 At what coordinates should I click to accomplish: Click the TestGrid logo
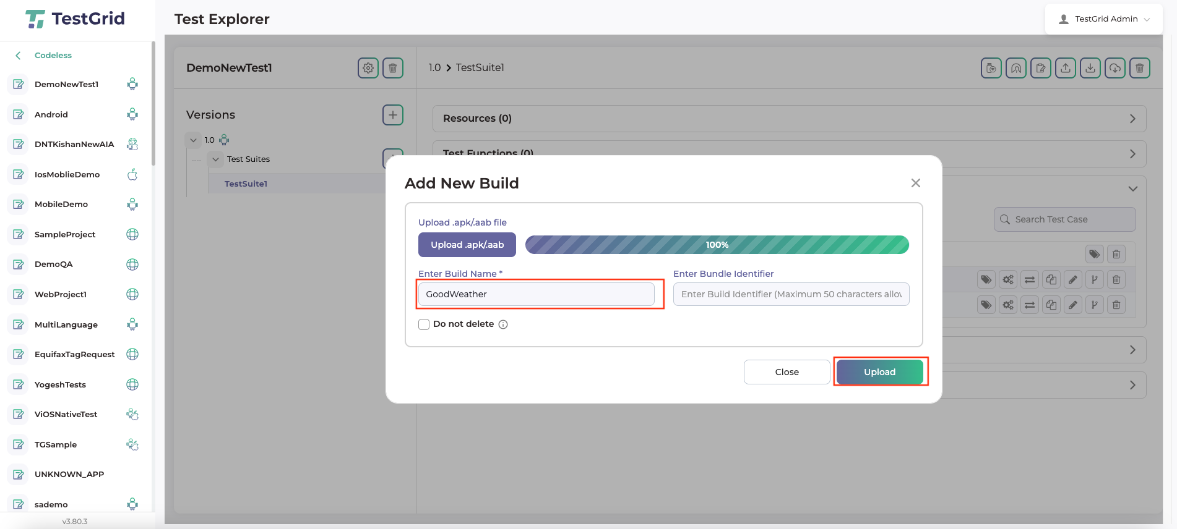tap(75, 19)
